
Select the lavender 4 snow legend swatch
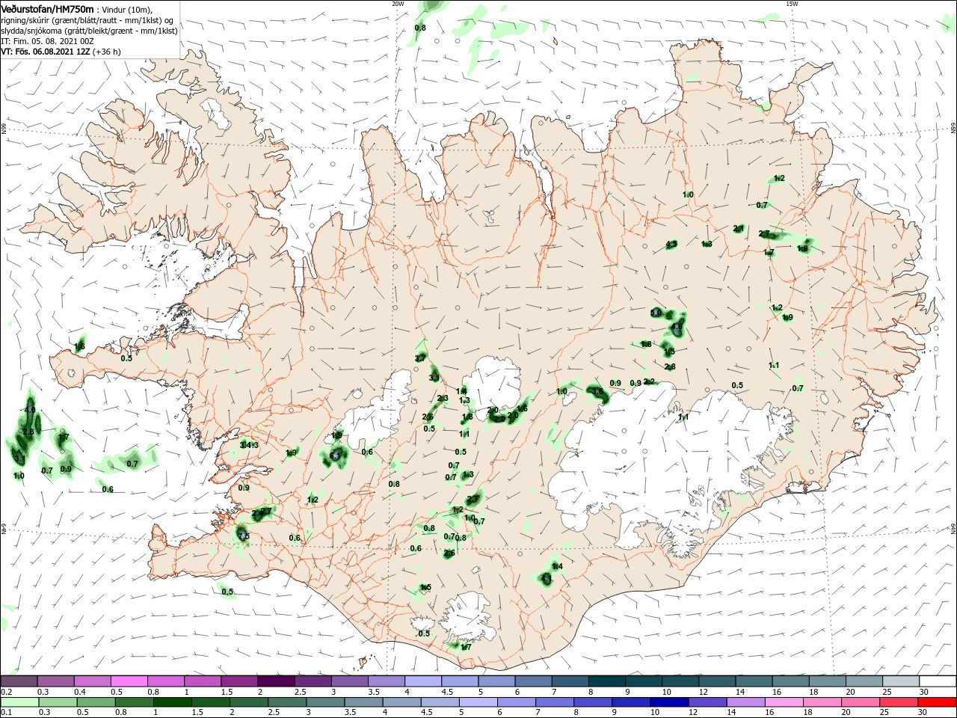point(423,681)
